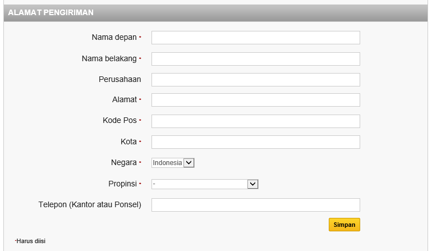Viewport: 432px width, 251px height.
Task: Focus the Nama belakang input box
Action: coord(255,59)
